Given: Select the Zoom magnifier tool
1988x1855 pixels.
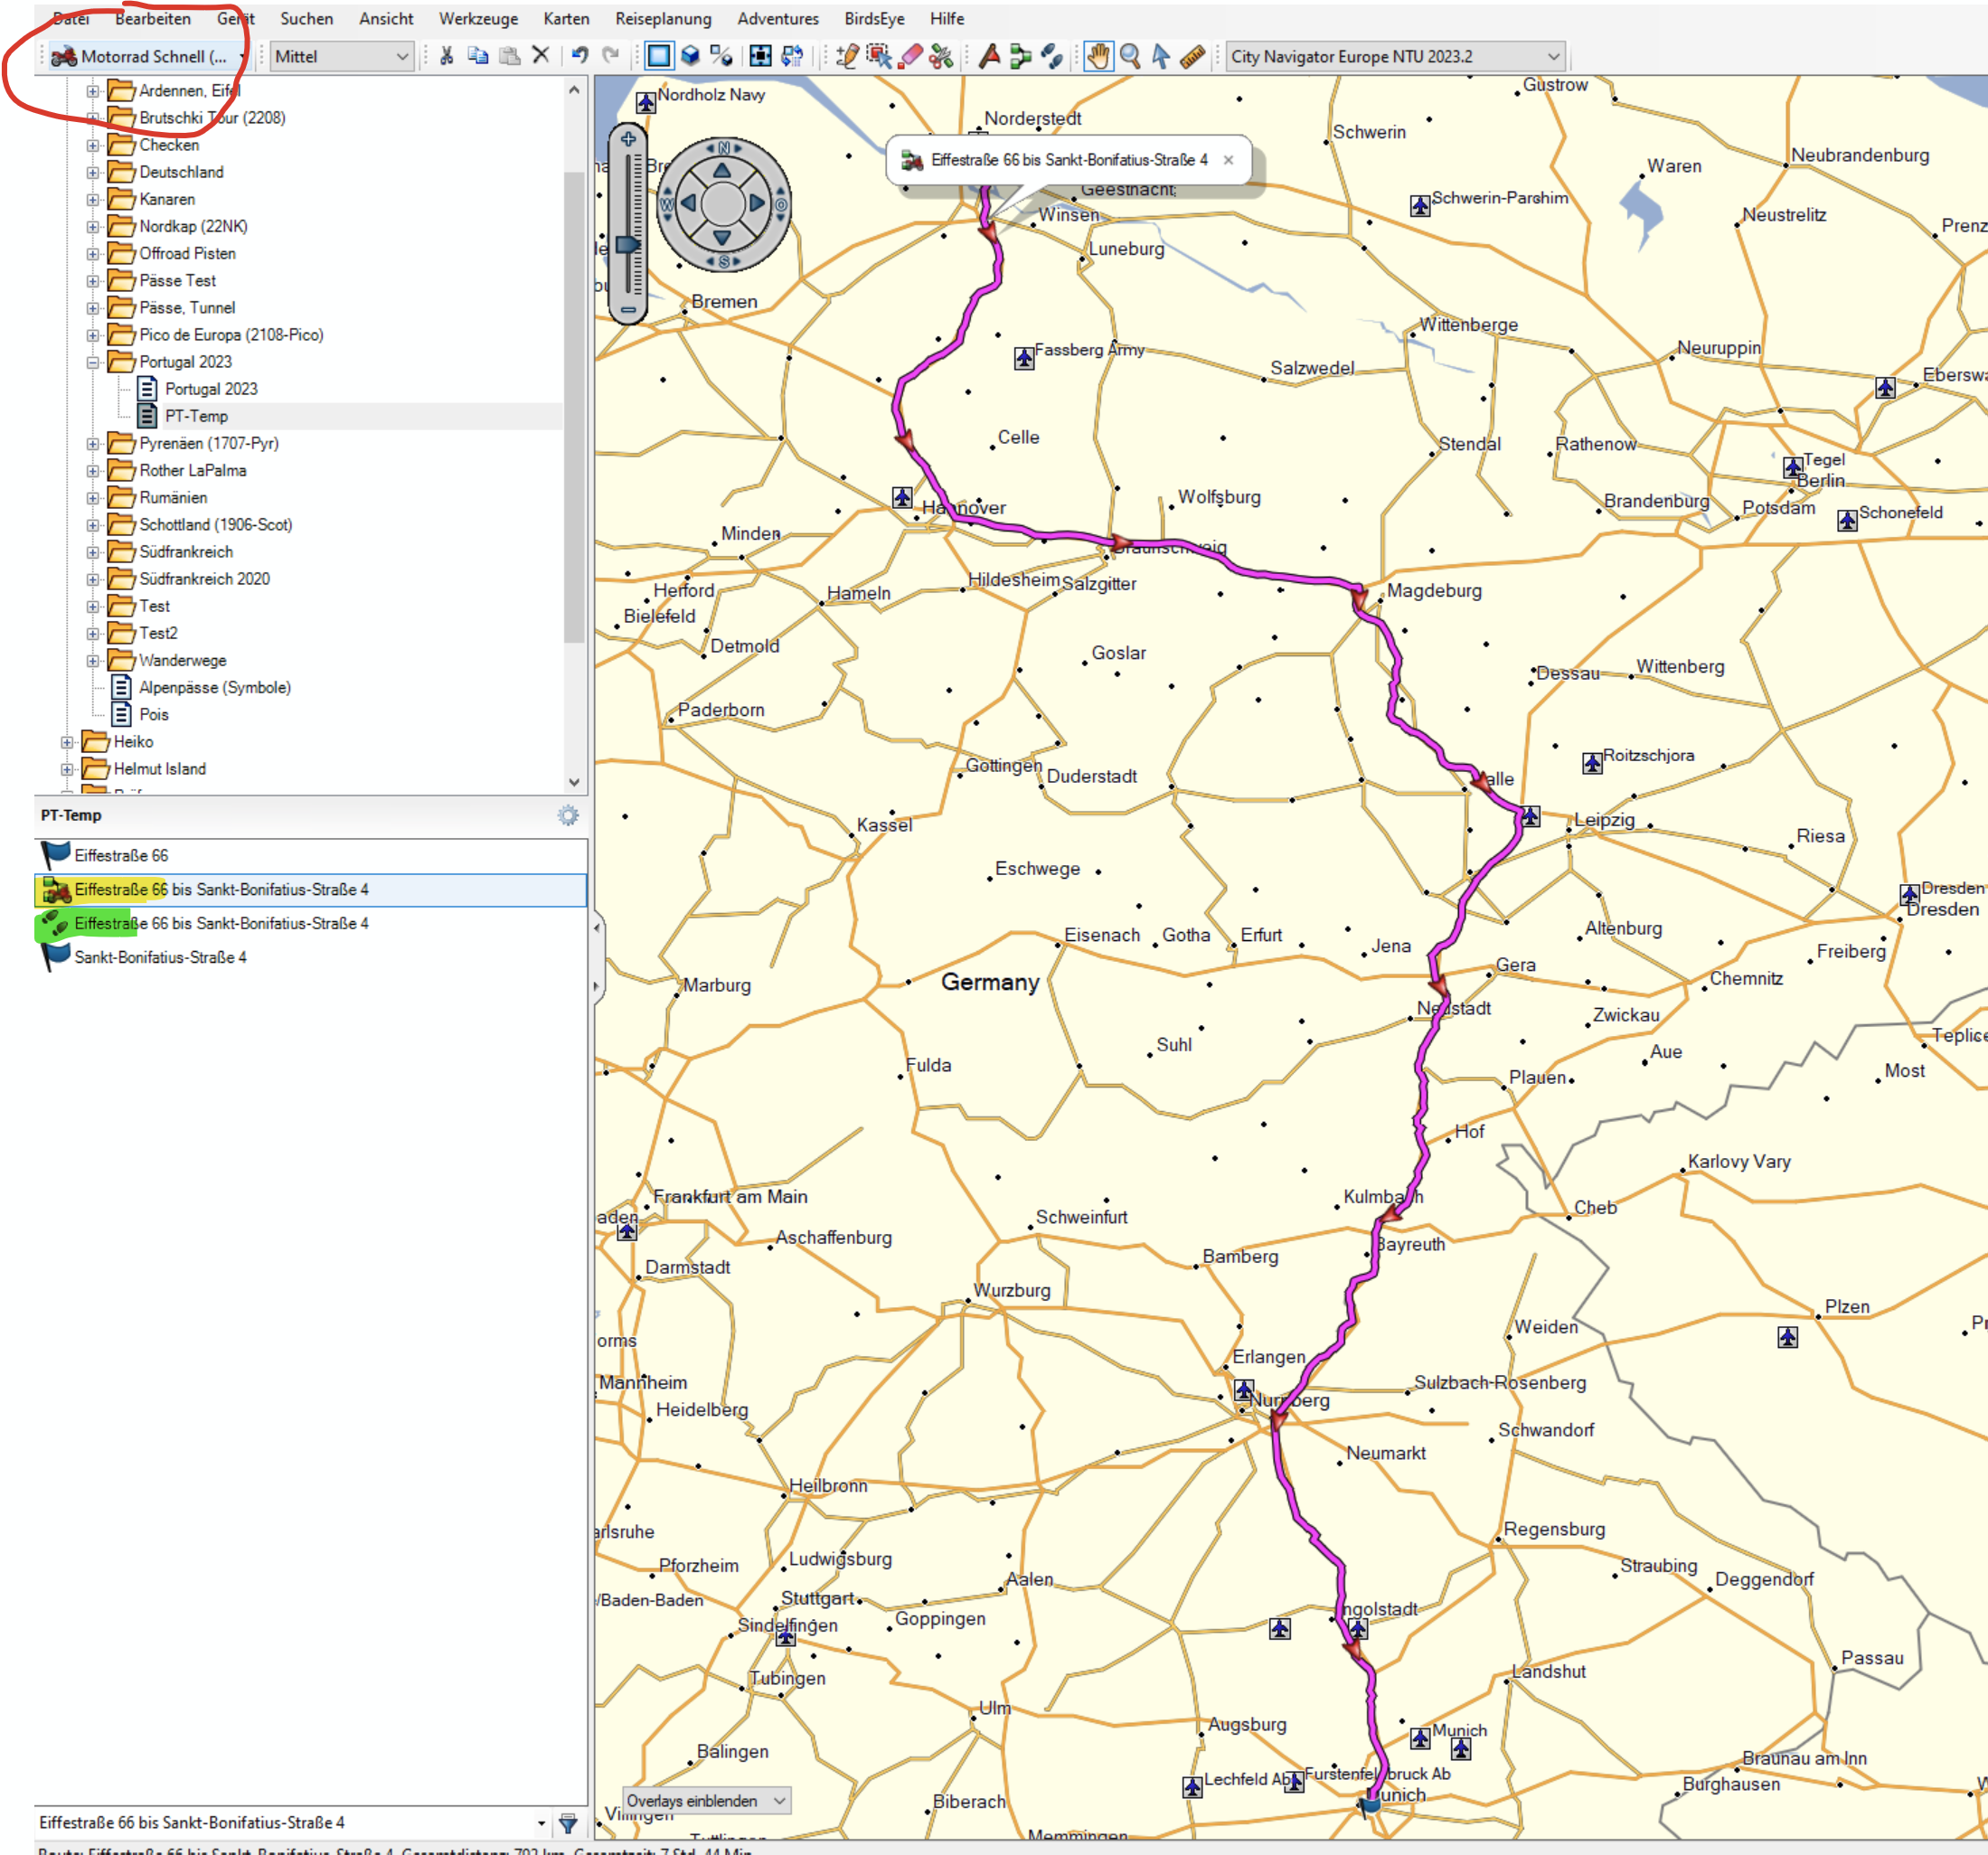Looking at the screenshot, I should point(1130,56).
